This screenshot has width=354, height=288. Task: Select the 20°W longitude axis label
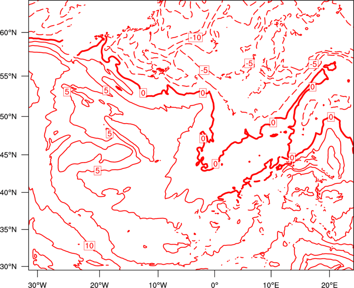tap(99, 284)
